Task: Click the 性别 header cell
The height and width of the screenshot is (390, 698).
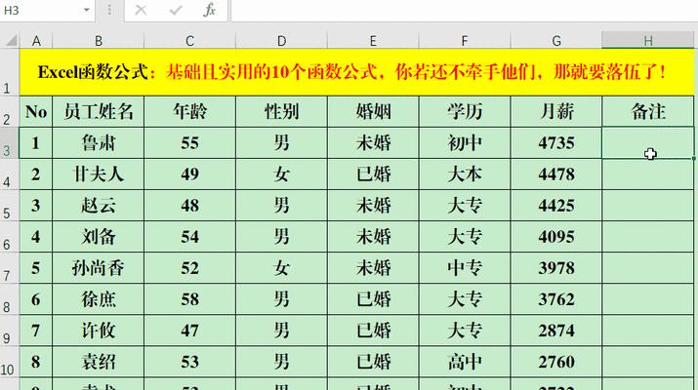Action: (x=281, y=111)
